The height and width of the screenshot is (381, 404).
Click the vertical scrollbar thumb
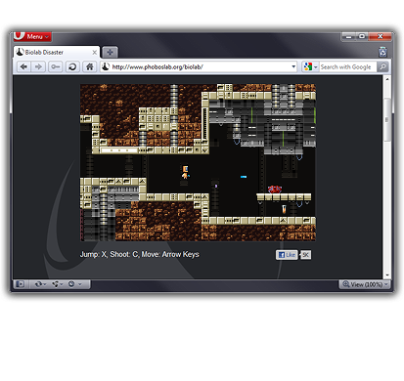pos(387,119)
